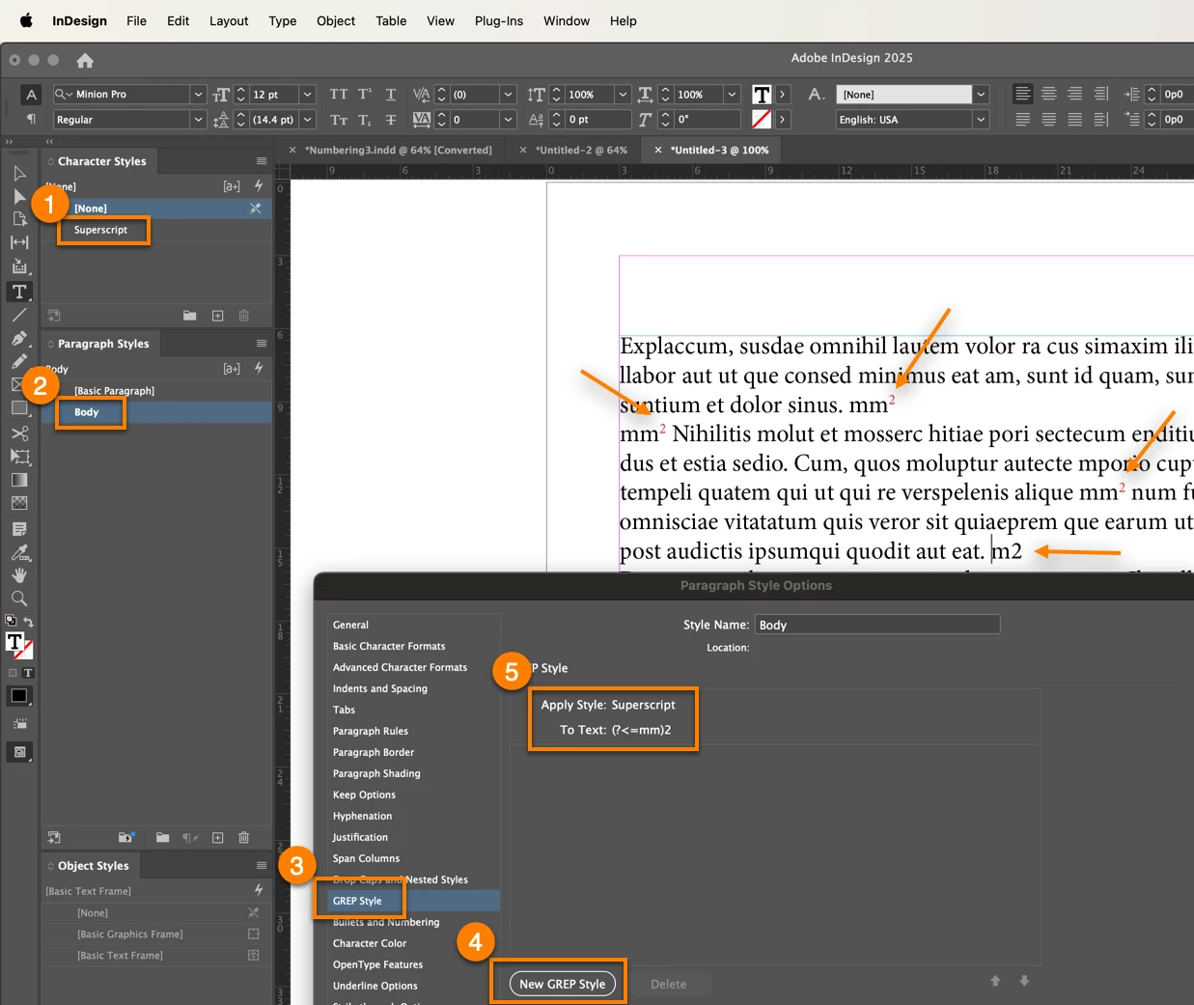This screenshot has height=1005, width=1194.
Task: Select the Gap tool
Action: point(19,243)
